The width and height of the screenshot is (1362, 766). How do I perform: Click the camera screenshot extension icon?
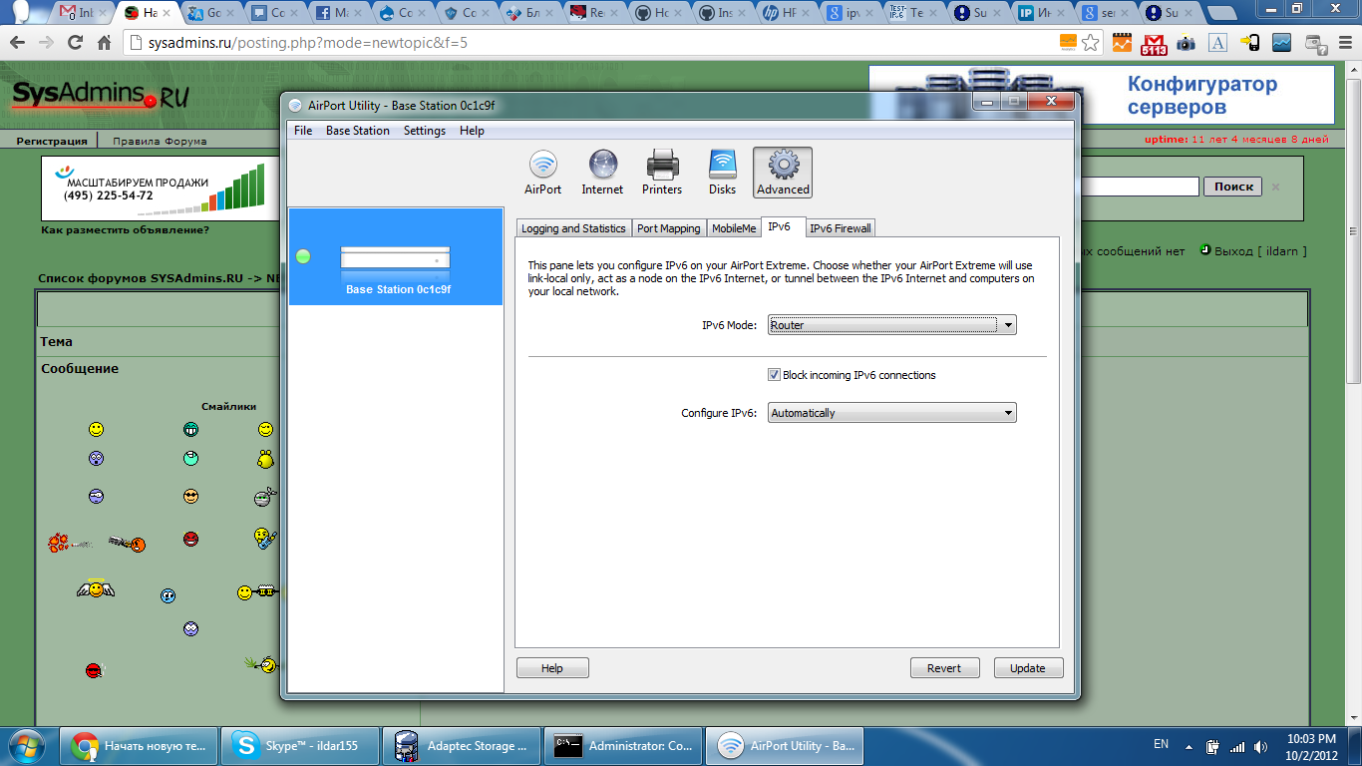pos(1186,43)
